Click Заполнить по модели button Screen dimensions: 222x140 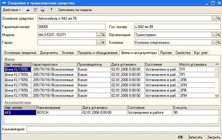point(75,10)
